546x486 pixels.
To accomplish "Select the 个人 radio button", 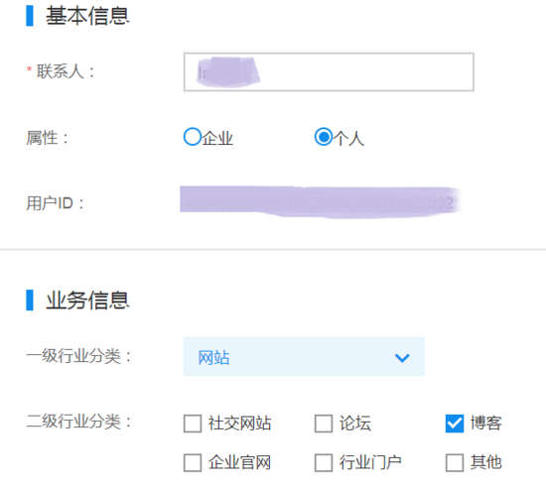I will [324, 137].
